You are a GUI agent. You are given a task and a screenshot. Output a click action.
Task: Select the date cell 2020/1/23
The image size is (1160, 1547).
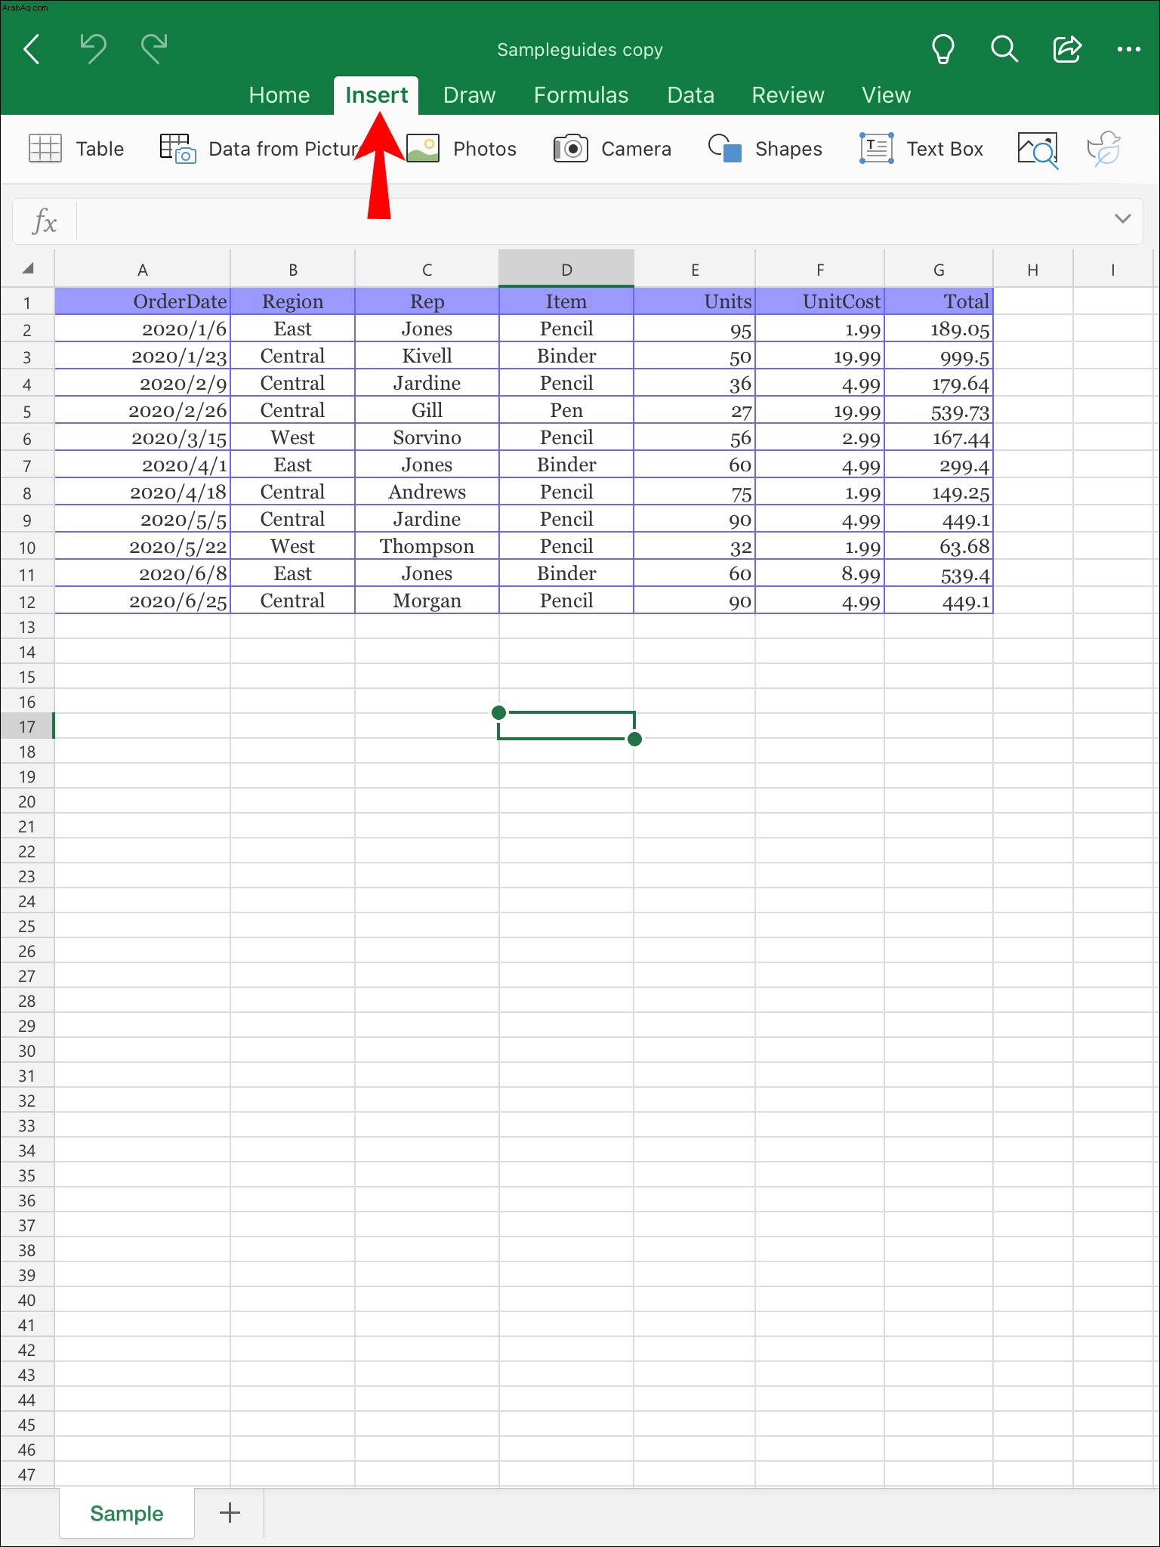point(143,356)
